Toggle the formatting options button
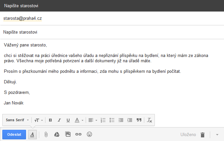Image resolution: width=224 pixels, height=141 pixels. 32,134
